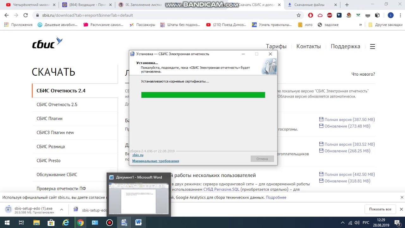
Task: Download Обновление (318.81 MB)
Action: (347, 181)
